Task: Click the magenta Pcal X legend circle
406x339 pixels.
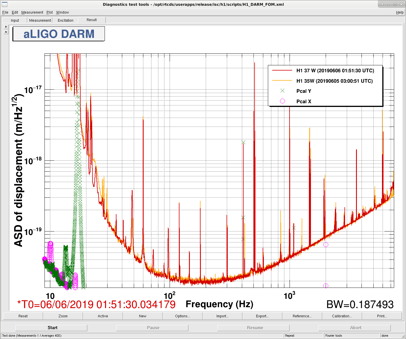Action: pyautogui.click(x=282, y=101)
